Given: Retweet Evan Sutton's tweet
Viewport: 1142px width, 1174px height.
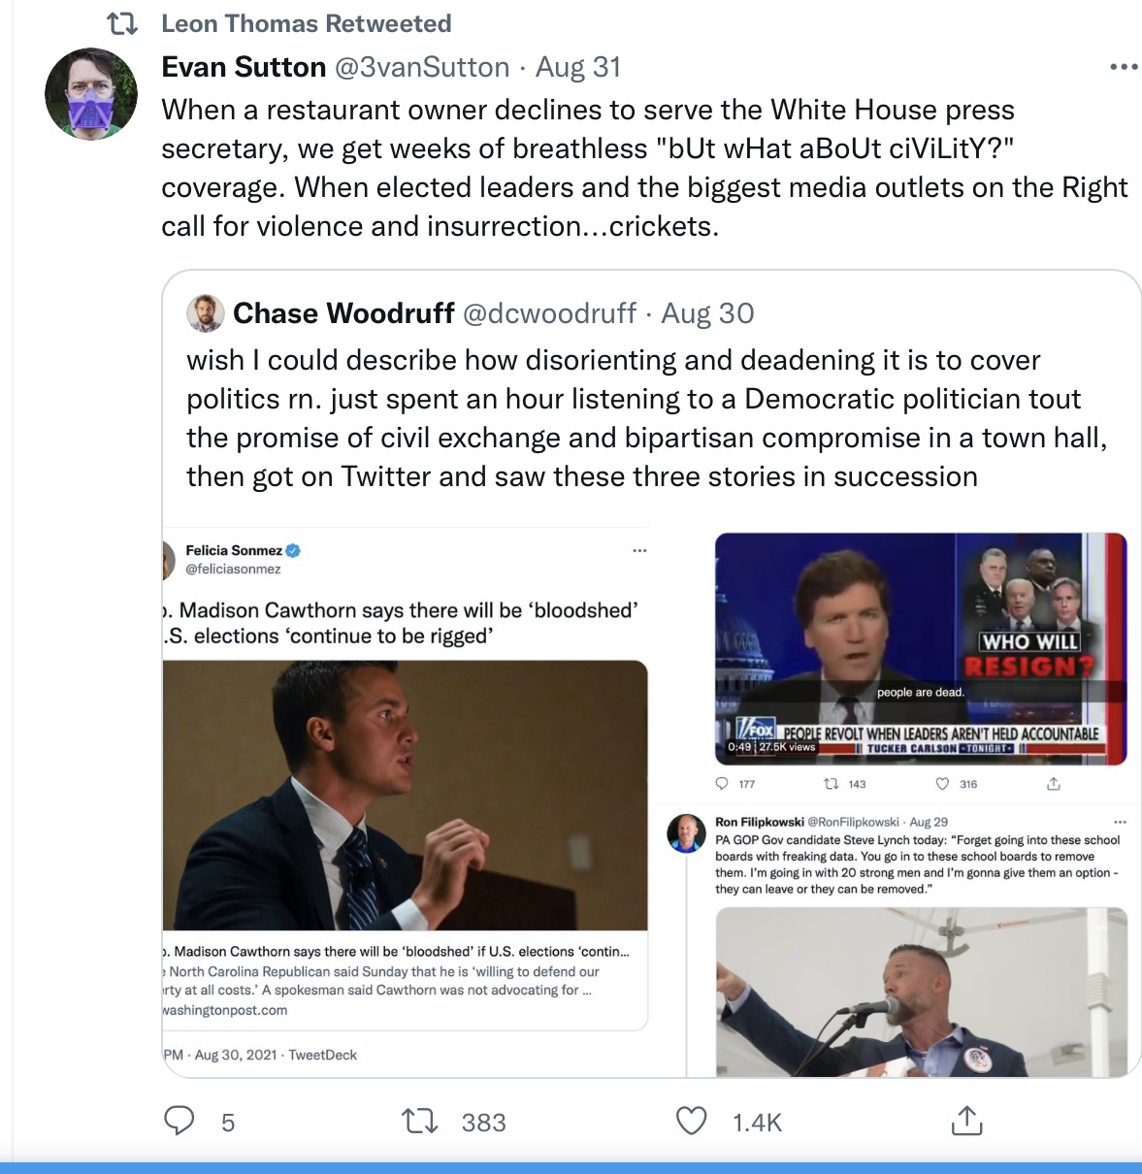Looking at the screenshot, I should point(420,1122).
